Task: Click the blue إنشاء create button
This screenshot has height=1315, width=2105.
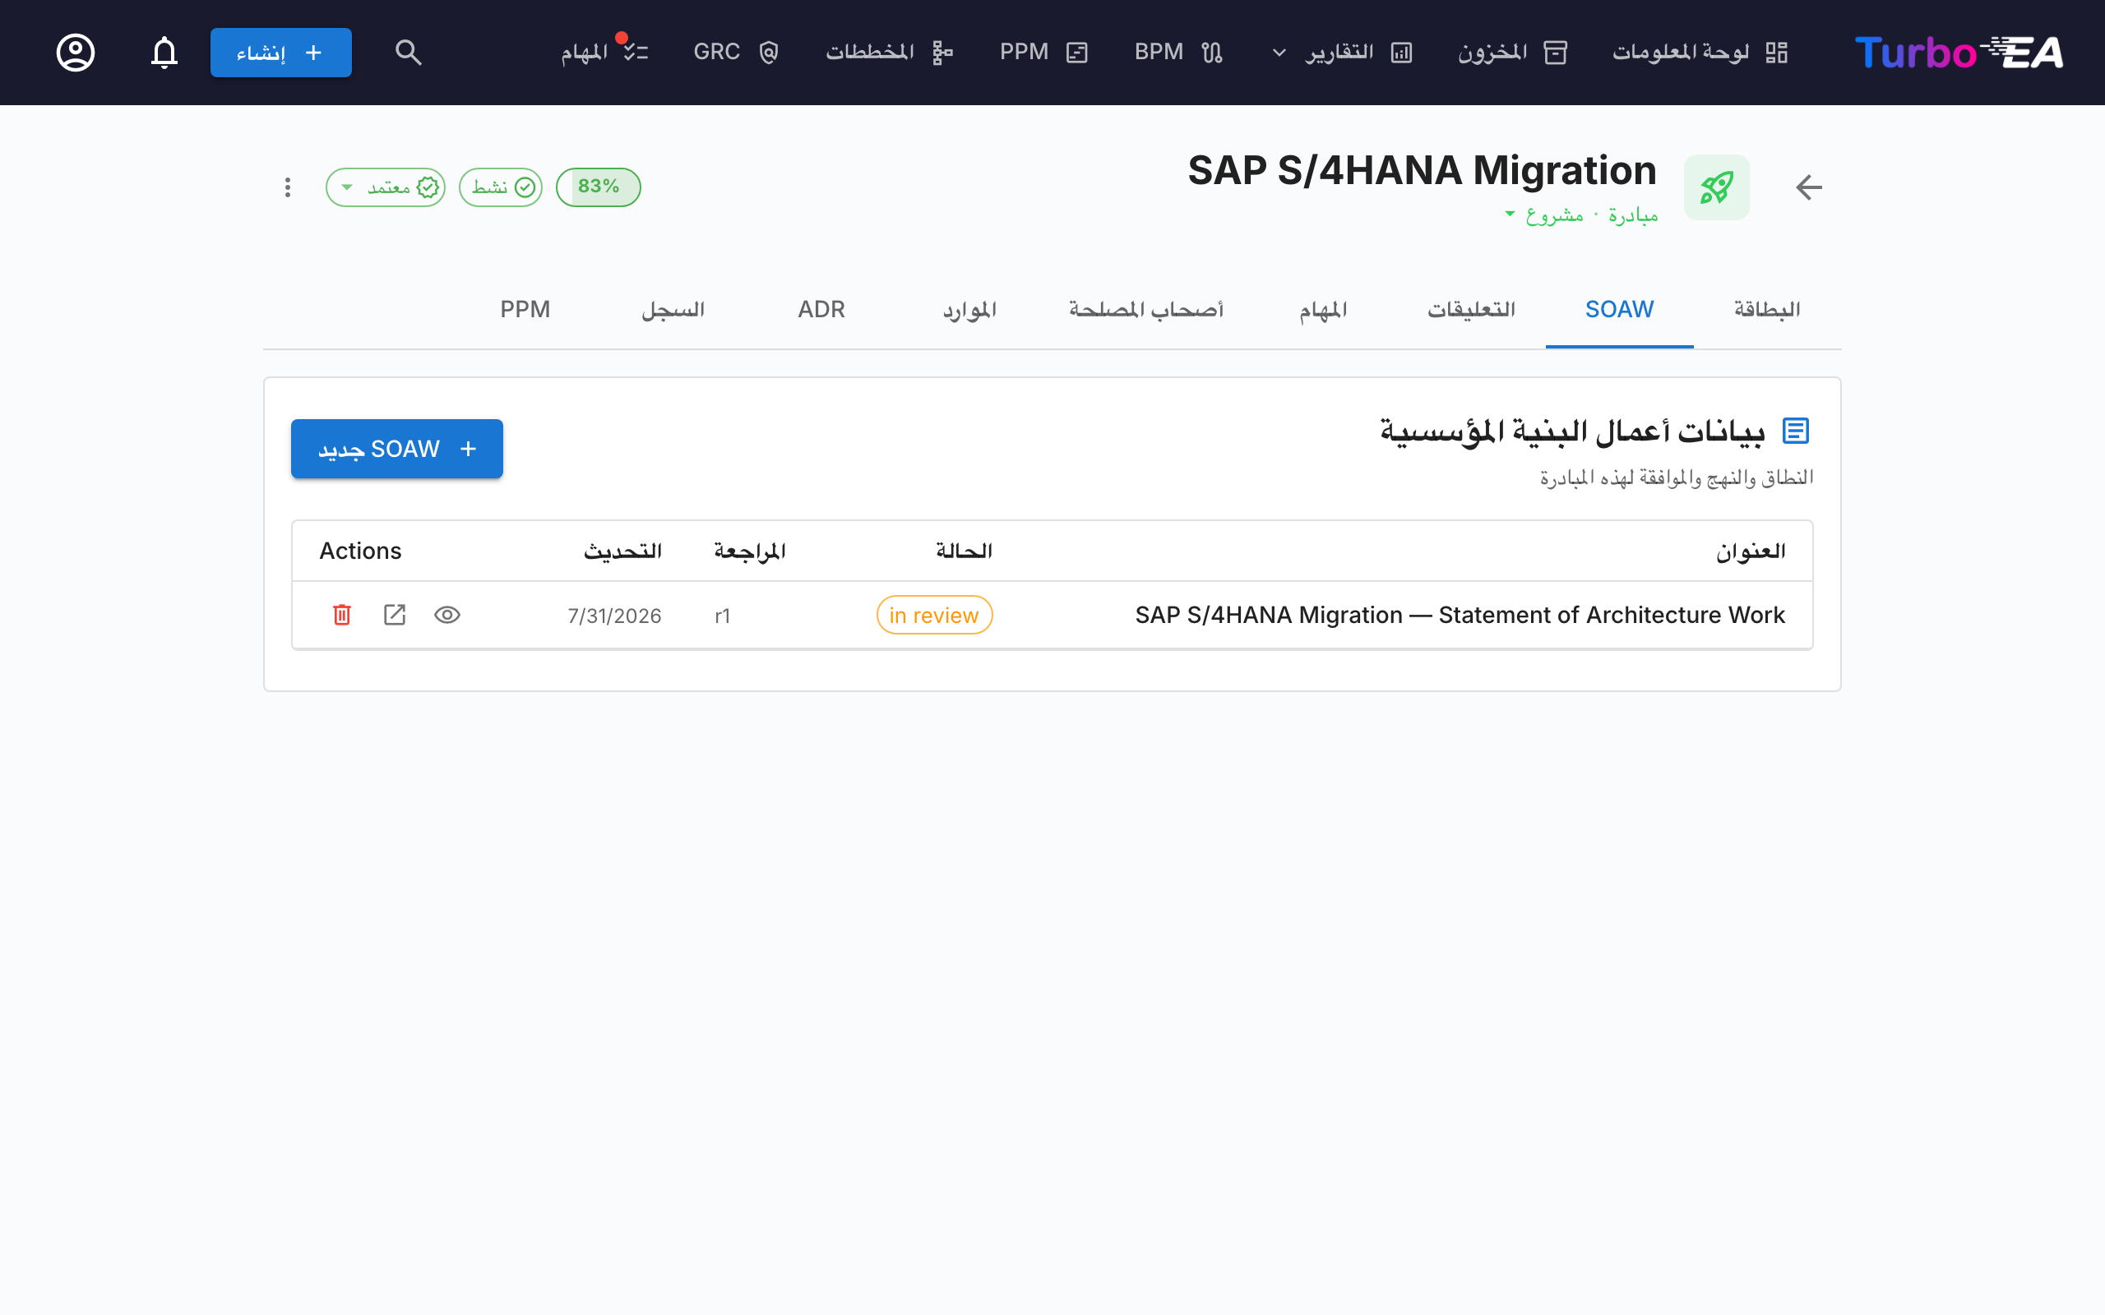Action: click(281, 52)
